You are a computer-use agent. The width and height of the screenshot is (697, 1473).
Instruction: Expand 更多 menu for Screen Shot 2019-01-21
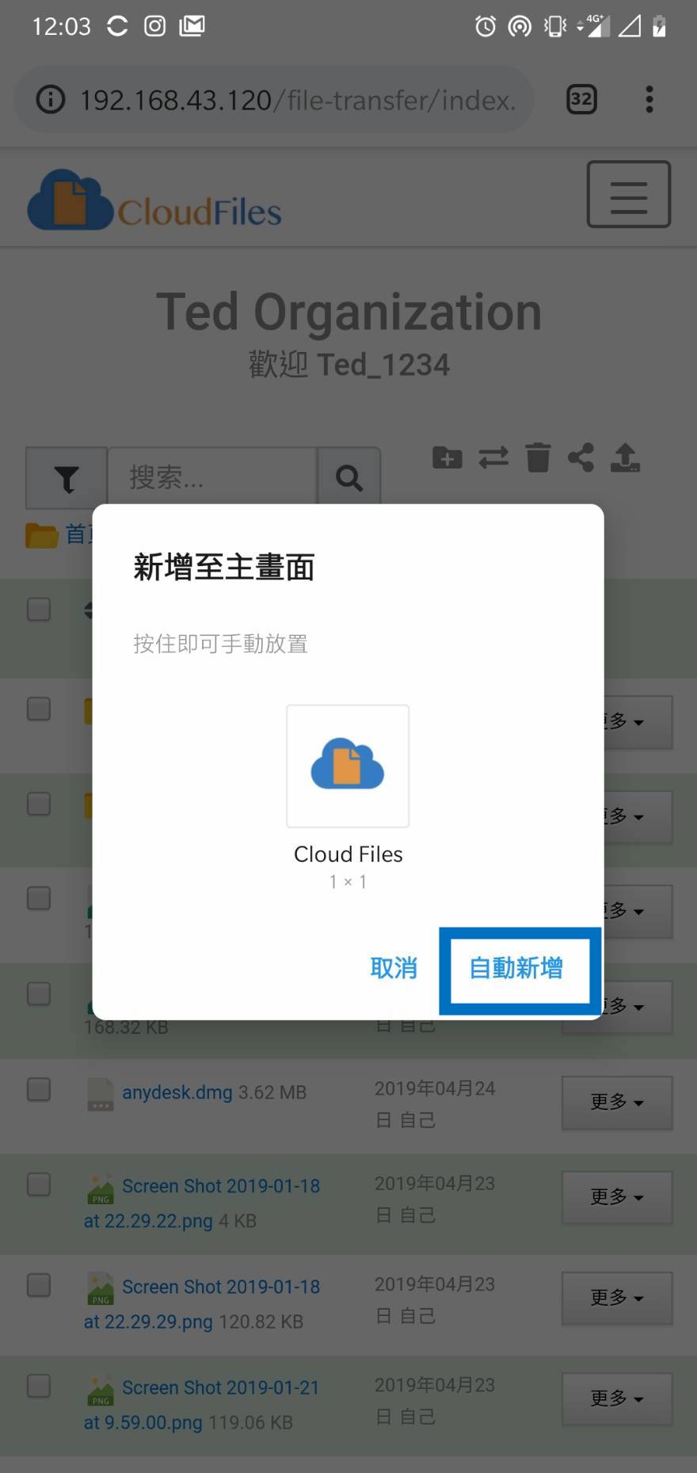(616, 1398)
